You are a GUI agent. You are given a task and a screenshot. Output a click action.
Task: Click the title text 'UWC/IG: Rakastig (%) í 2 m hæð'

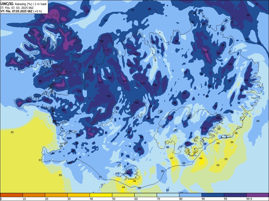[23, 4]
